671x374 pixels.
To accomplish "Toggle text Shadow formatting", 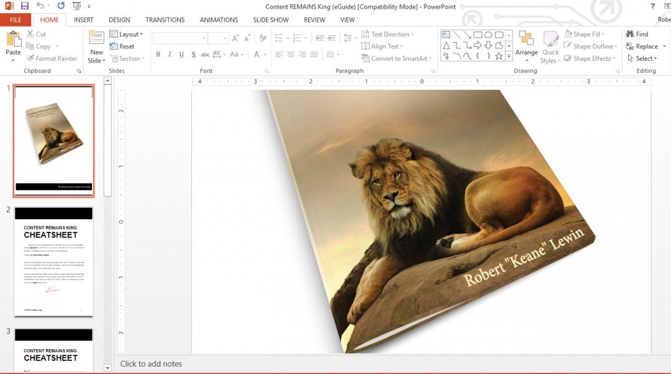I will [x=193, y=55].
